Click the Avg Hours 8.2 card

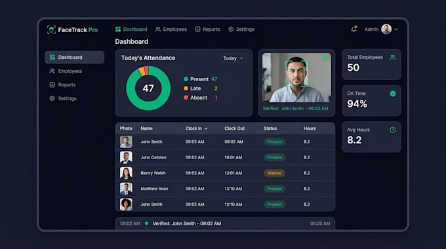click(x=371, y=137)
